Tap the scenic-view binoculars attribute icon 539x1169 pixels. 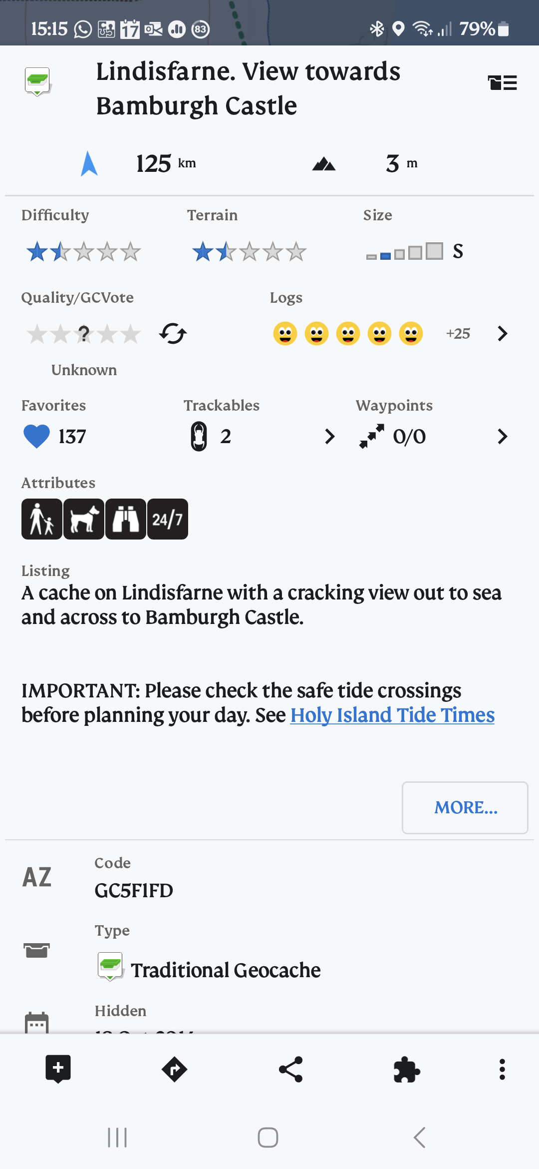click(x=126, y=519)
